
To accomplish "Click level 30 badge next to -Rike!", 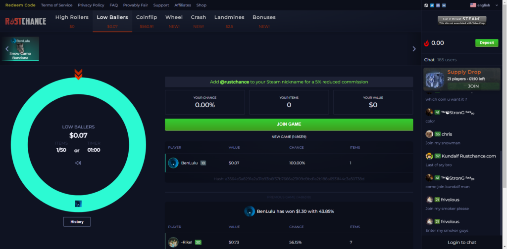I will pyautogui.click(x=198, y=242).
